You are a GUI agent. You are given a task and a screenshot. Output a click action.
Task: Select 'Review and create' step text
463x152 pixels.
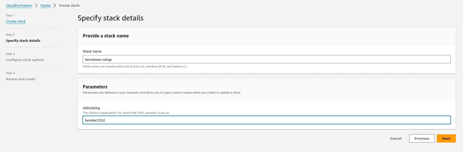(20, 79)
